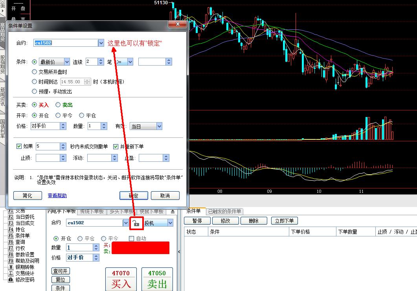Uncheck the 并重新下单 checkbox
The height and width of the screenshot is (291, 417).
pyautogui.click(x=116, y=146)
